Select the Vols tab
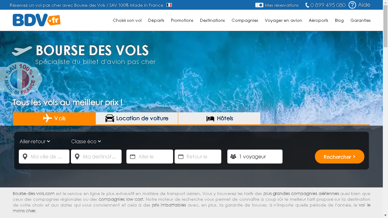The image size is (388, 218). pos(54,118)
